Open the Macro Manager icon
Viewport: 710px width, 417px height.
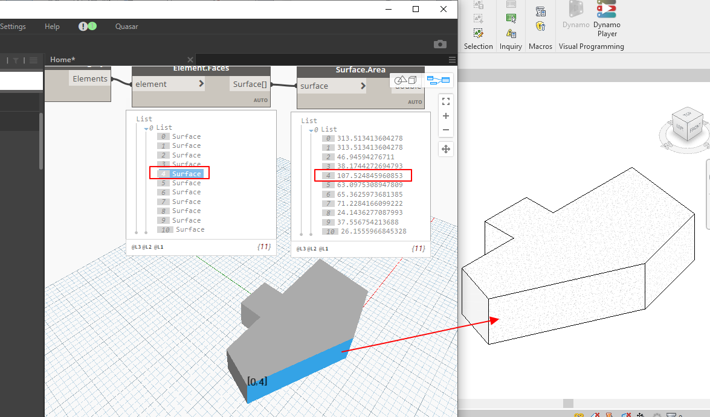click(x=541, y=11)
